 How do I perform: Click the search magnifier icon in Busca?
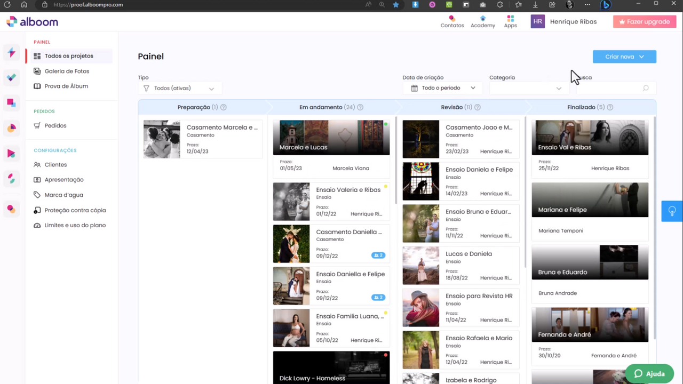click(646, 89)
